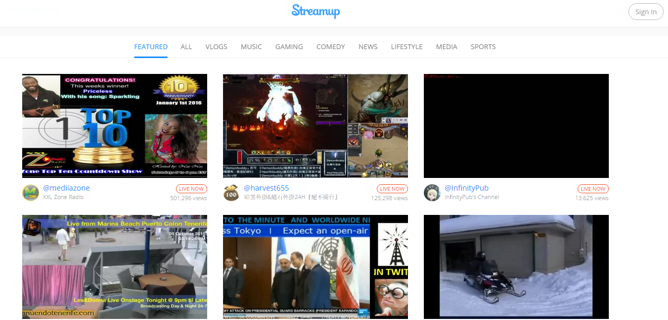This screenshot has height=320, width=668.
Task: Click LIVE NOW badge for mediiazone
Action: [x=191, y=189]
